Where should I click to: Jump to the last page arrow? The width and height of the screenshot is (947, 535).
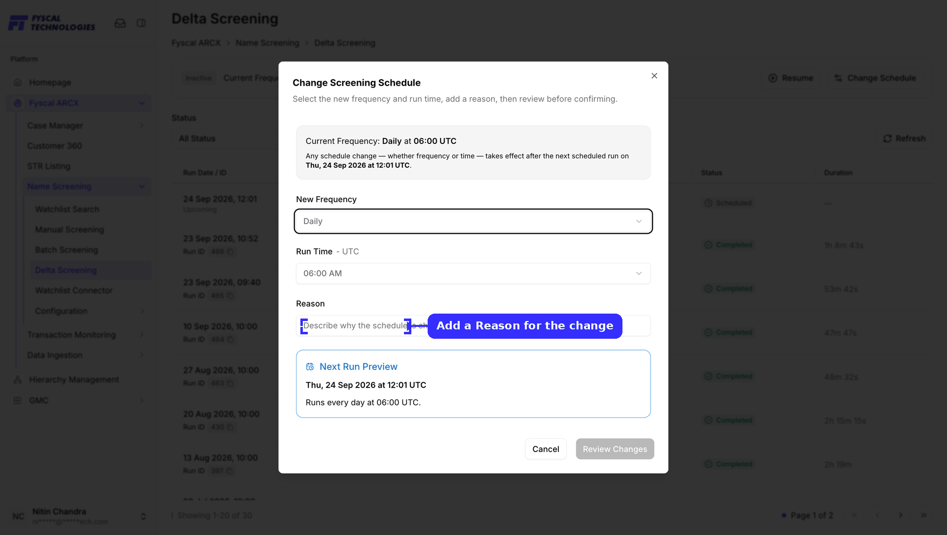(x=924, y=515)
